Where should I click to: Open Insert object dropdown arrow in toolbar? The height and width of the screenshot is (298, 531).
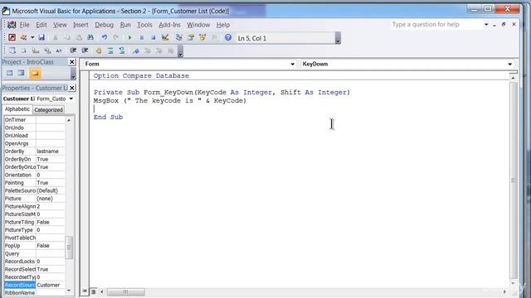pos(32,37)
